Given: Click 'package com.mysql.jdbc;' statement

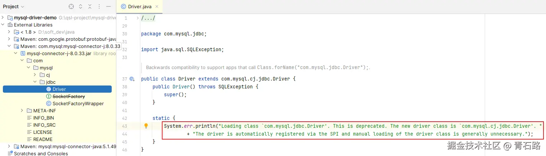Looking at the screenshot, I should [174, 34].
